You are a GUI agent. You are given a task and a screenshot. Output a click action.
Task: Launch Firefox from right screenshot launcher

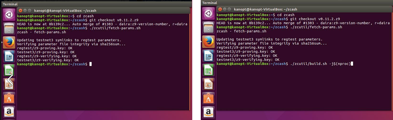point(209,42)
